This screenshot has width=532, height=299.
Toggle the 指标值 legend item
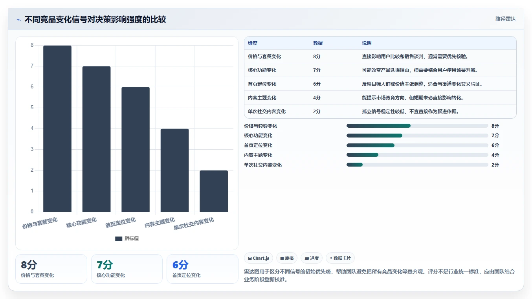point(127,238)
